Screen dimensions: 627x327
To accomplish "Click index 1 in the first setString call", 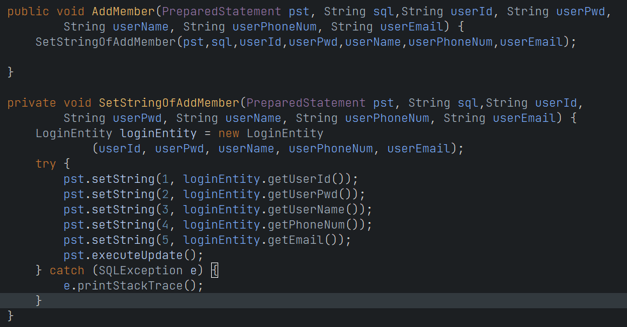I will tap(165, 179).
